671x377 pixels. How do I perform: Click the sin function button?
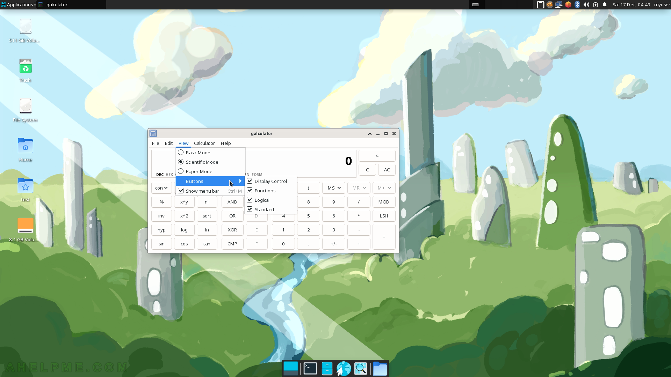coord(161,244)
